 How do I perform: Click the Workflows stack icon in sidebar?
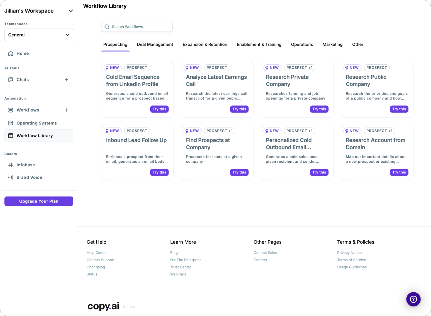[x=11, y=110]
